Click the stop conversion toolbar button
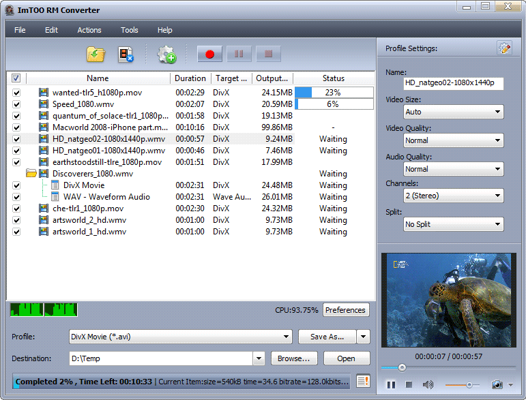The height and width of the screenshot is (400, 526). 268,54
